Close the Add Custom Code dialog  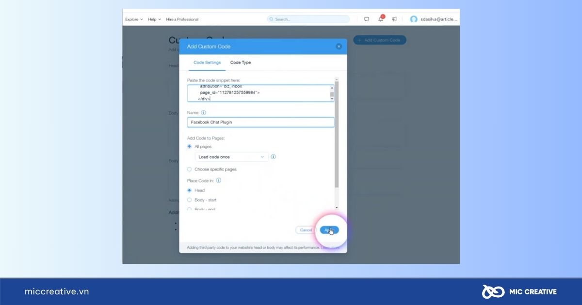[x=339, y=46]
